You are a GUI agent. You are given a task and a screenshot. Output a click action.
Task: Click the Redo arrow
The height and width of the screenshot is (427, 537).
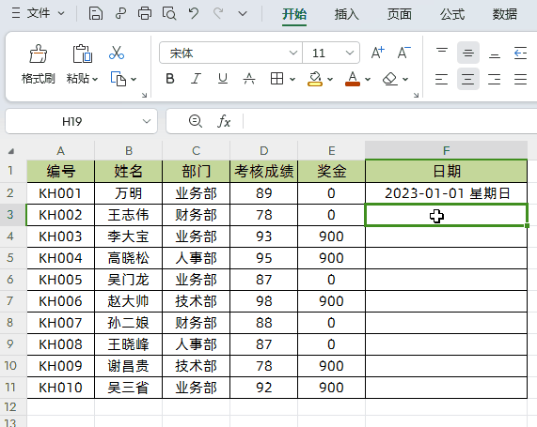(x=218, y=14)
